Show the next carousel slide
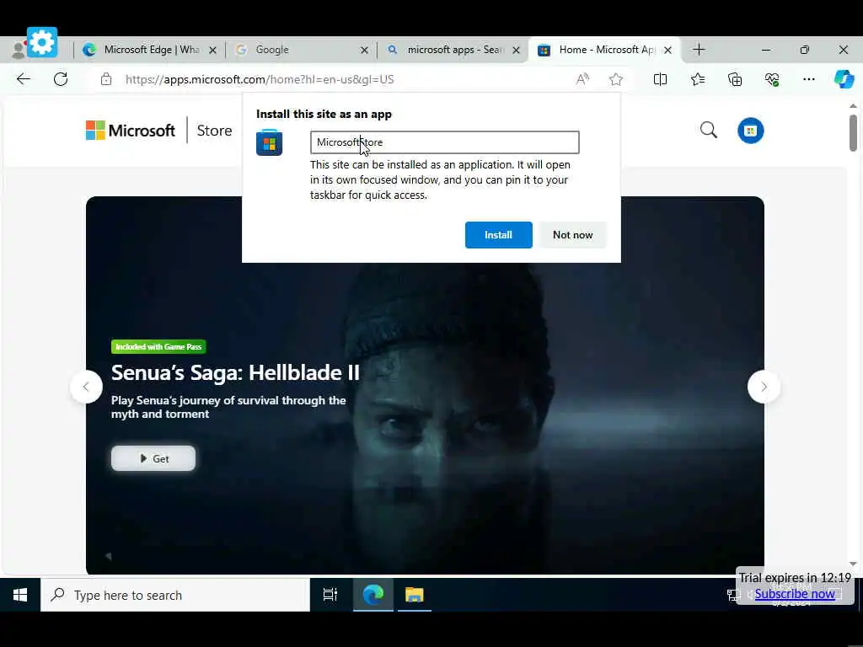863x647 pixels. point(764,387)
